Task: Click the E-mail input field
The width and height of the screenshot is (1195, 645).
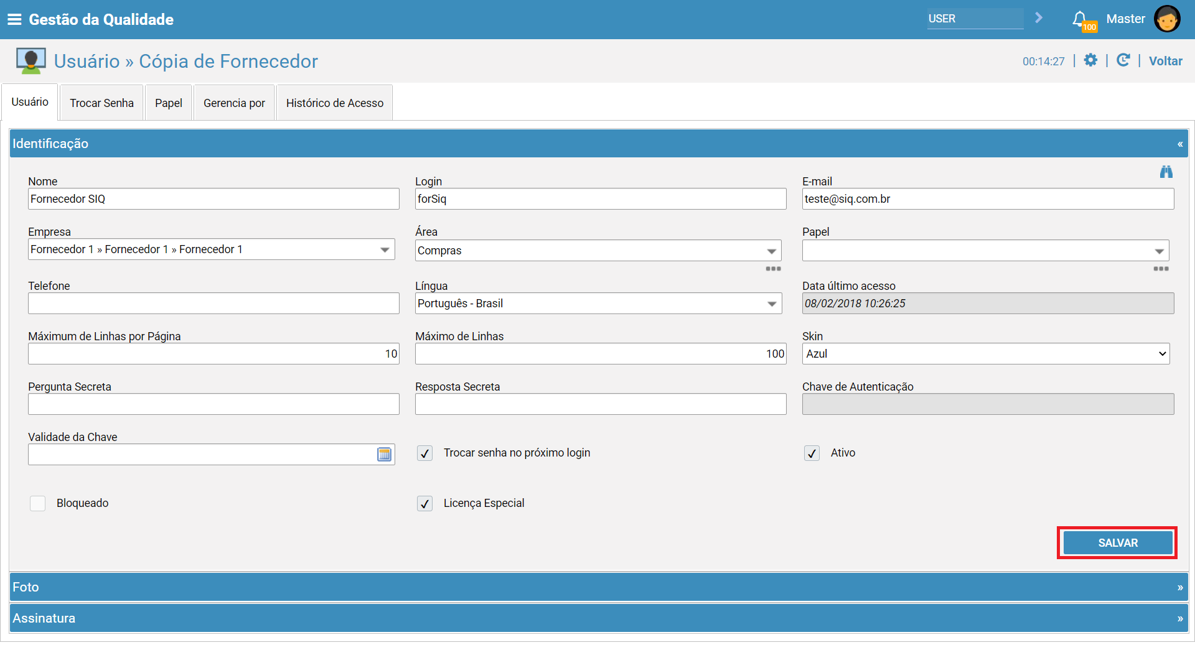Action: 988,199
